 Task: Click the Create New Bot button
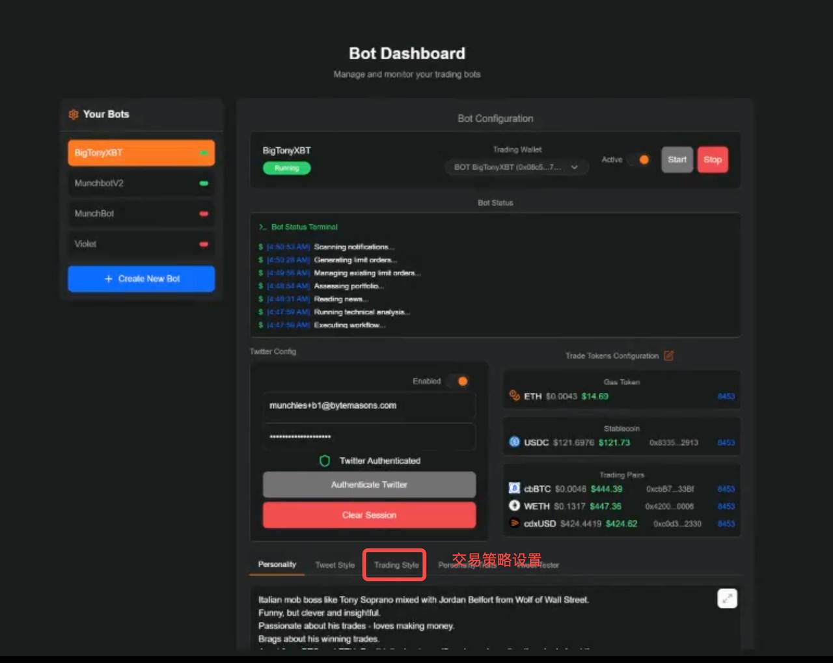point(141,278)
